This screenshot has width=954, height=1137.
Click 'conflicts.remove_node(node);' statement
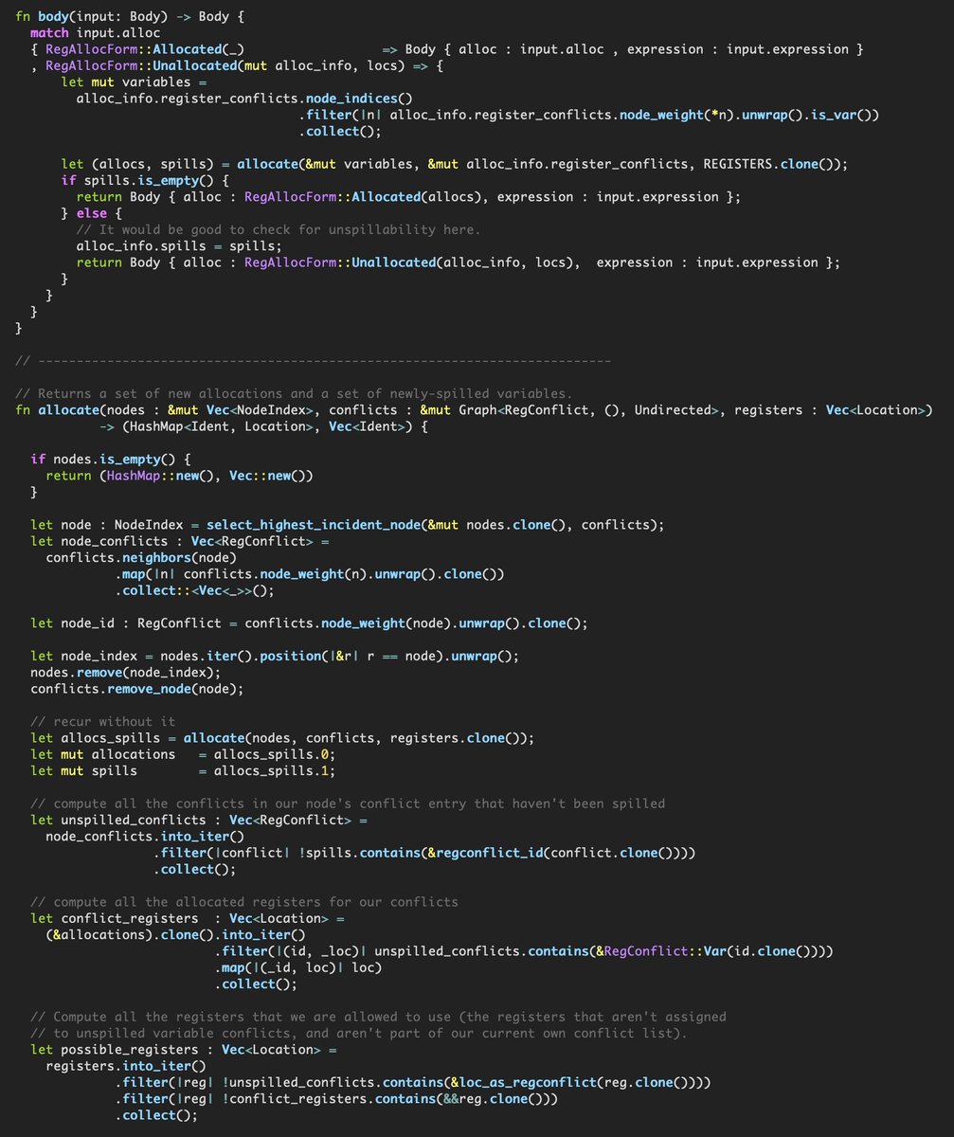click(x=137, y=689)
